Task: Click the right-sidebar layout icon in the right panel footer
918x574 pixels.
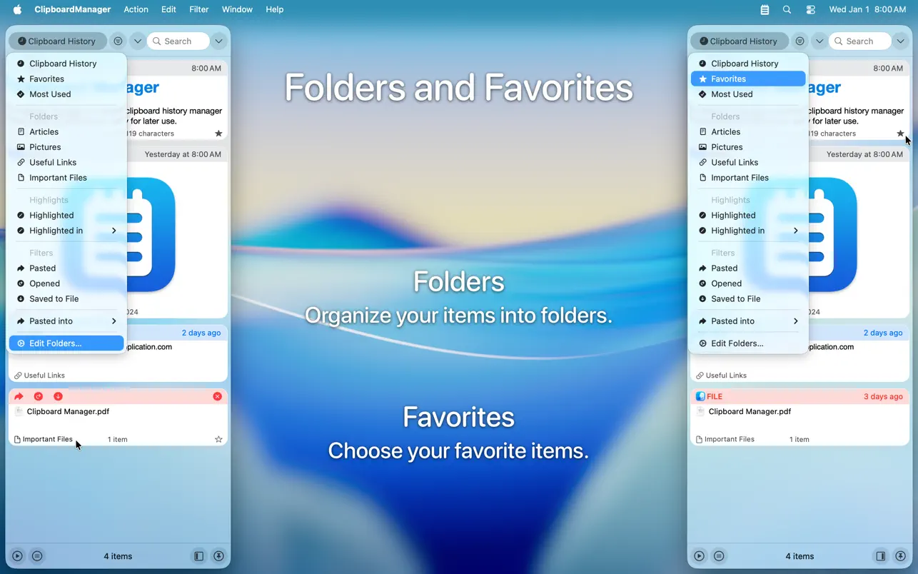Action: [x=881, y=556]
